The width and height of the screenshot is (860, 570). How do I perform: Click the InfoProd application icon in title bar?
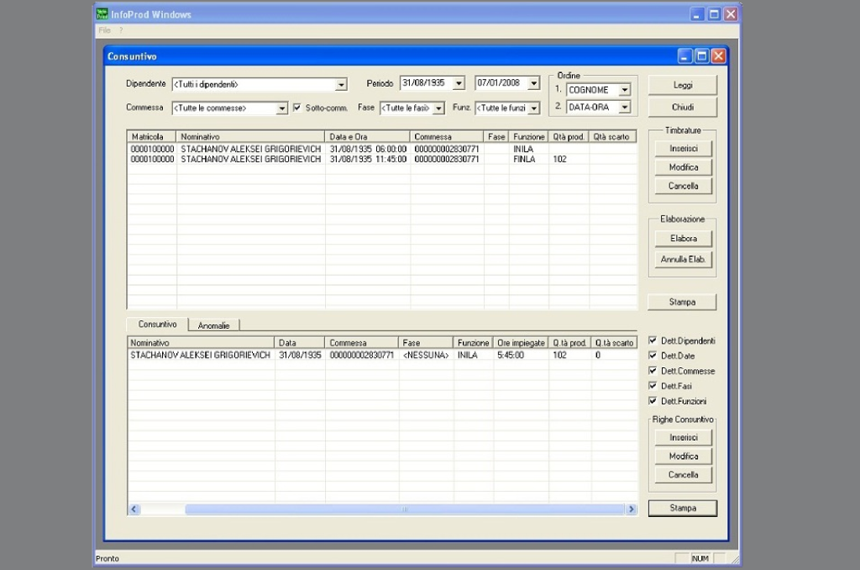[x=102, y=14]
